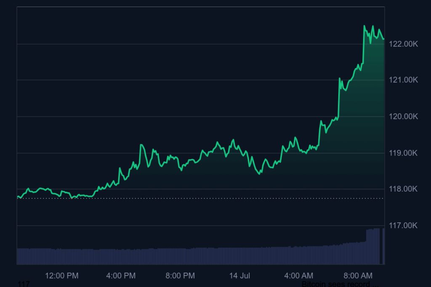
Task: Open the 'Bitcoin sees record' news headline
Action: [340, 284]
